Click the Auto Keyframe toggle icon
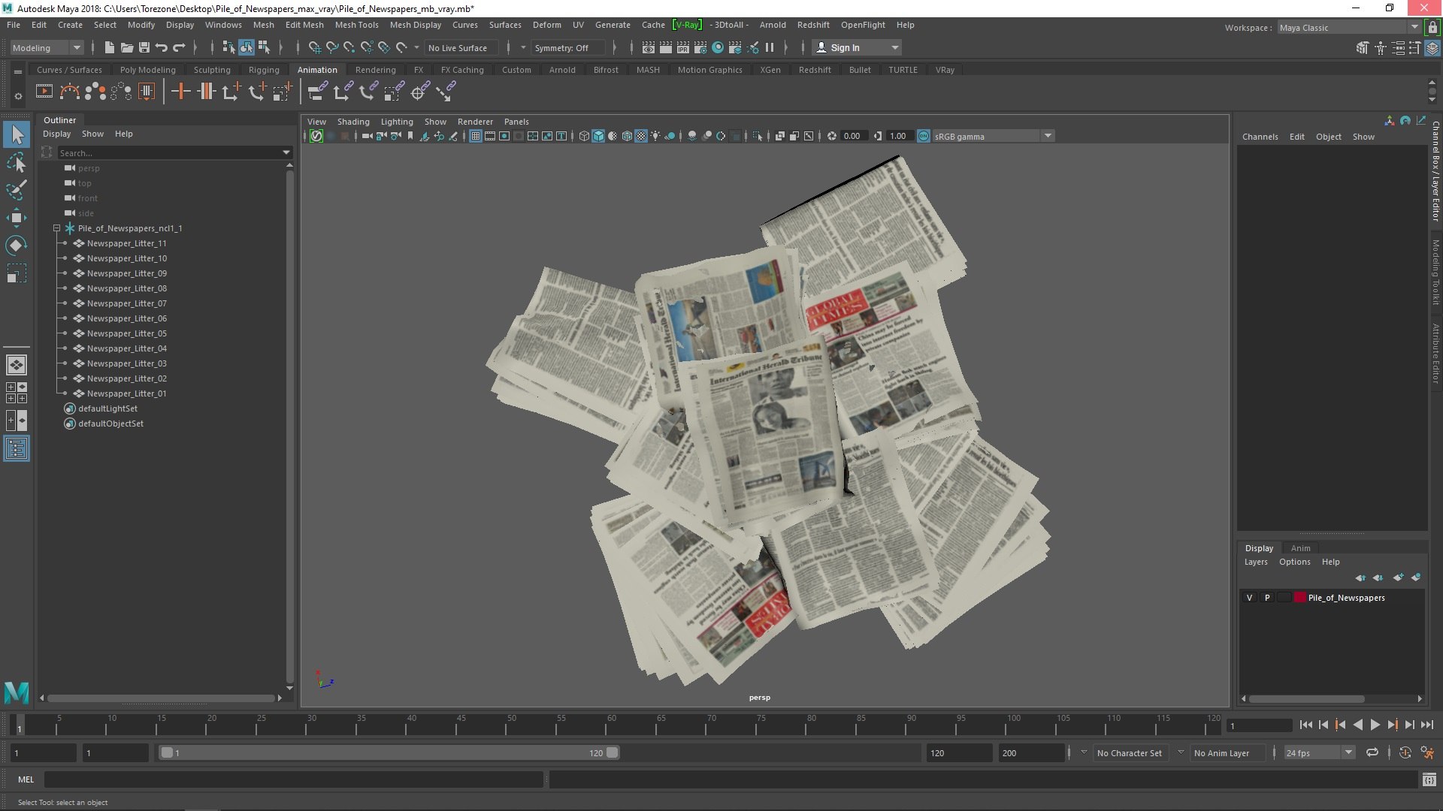 1405,752
